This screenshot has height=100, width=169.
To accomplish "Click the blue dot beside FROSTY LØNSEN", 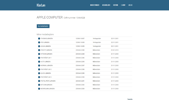I will 39,50.
